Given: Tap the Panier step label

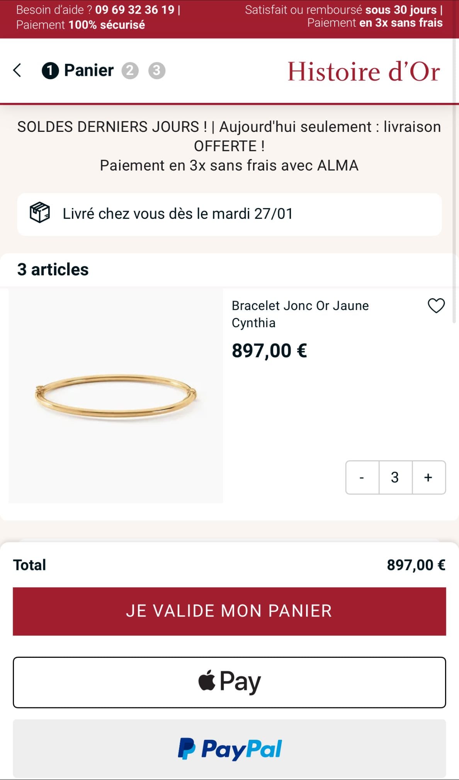Looking at the screenshot, I should 89,70.
